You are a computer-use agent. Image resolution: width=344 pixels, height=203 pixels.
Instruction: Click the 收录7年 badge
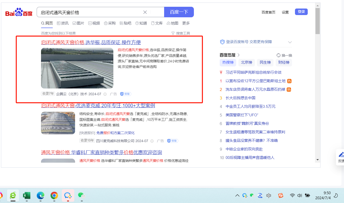pos(48,94)
